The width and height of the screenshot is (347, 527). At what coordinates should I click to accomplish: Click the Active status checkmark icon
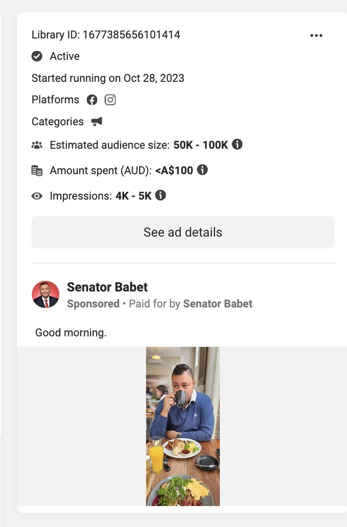pos(37,56)
